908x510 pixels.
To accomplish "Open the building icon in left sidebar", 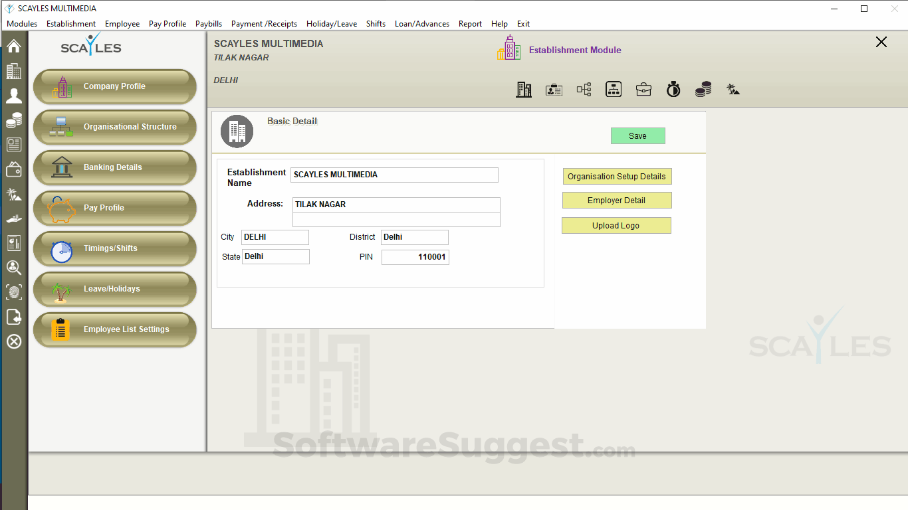I will coord(14,71).
